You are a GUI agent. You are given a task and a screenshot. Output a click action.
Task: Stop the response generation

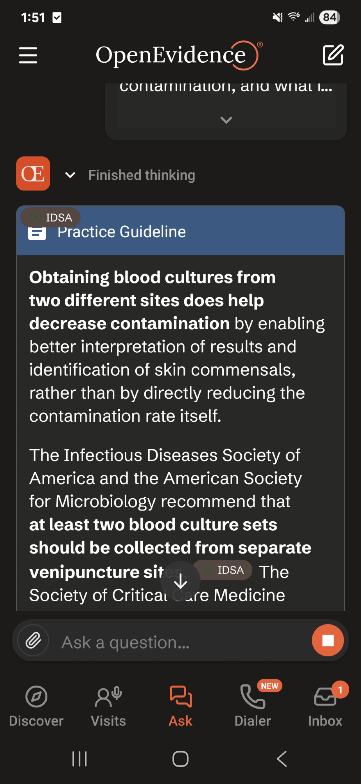[x=328, y=641]
